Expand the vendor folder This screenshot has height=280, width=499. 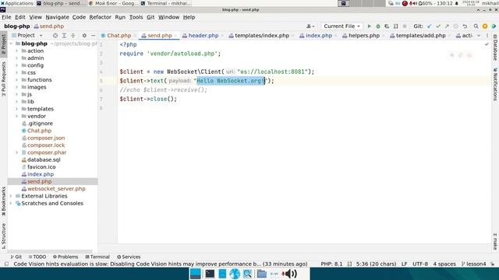click(x=17, y=116)
